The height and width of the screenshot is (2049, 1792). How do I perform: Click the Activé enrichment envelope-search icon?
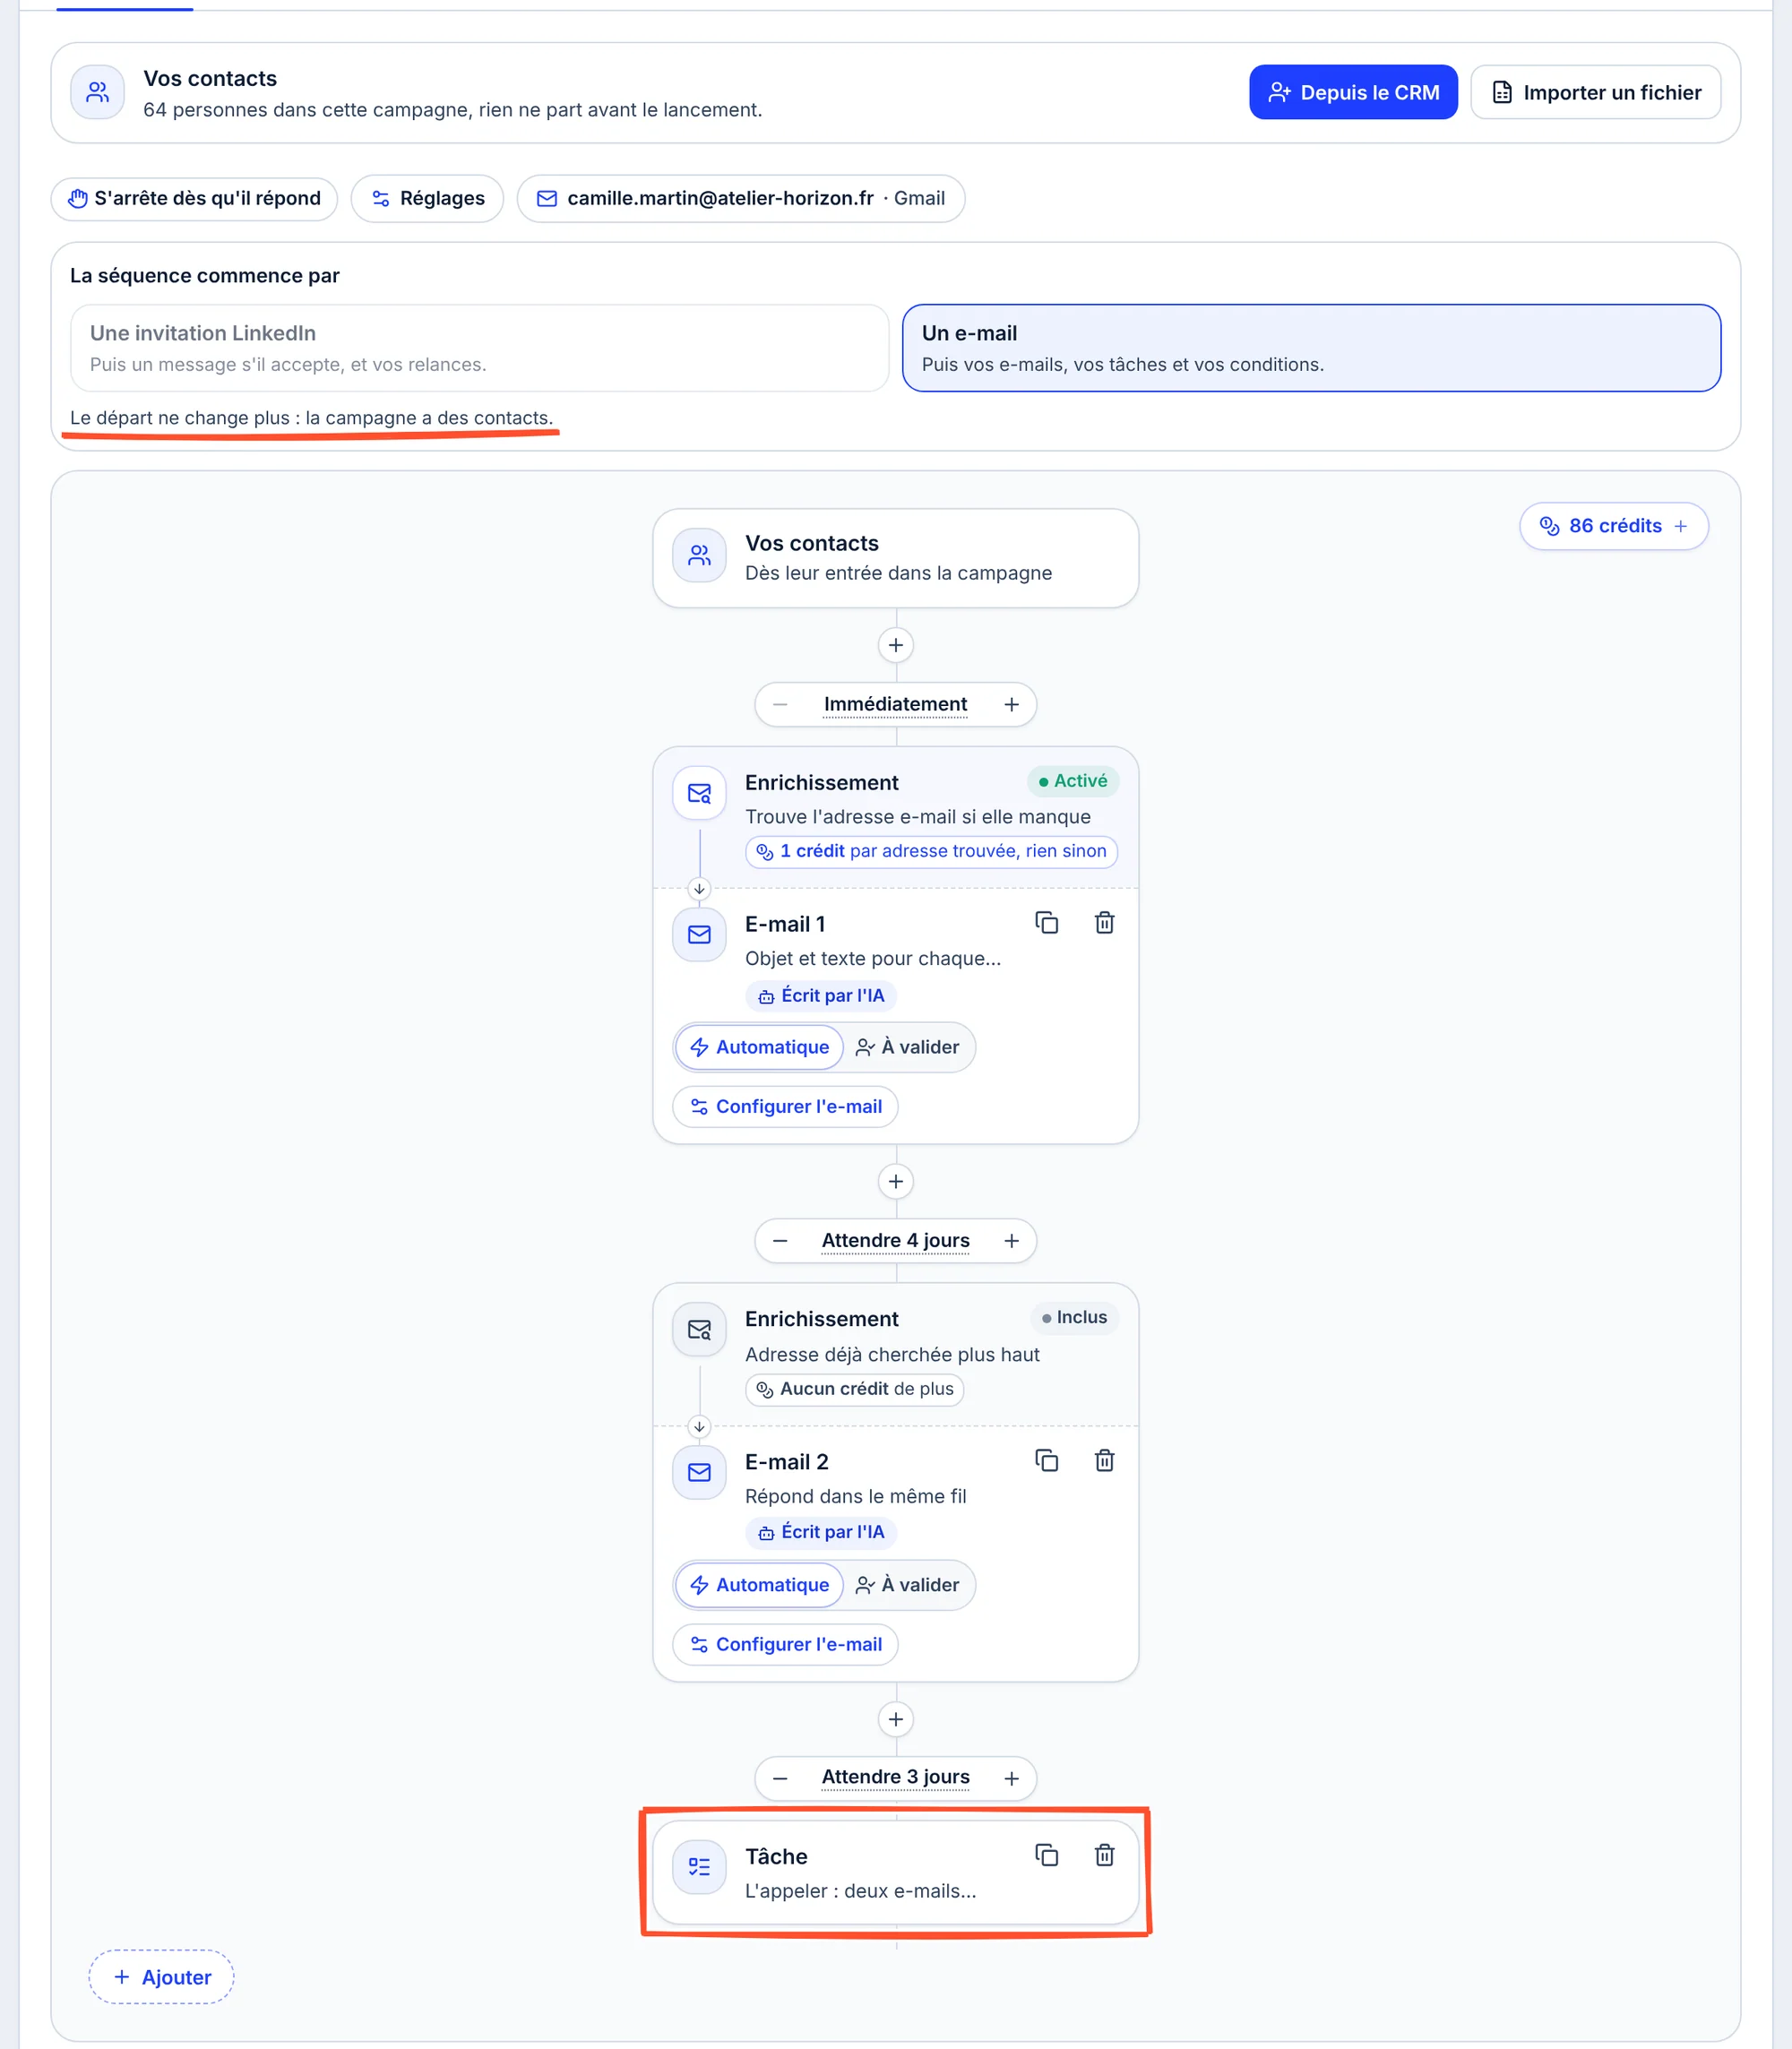(x=699, y=793)
